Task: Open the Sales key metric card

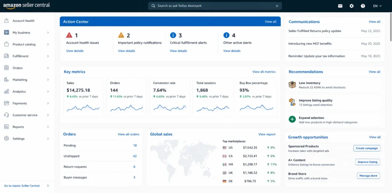Action: click(83, 97)
